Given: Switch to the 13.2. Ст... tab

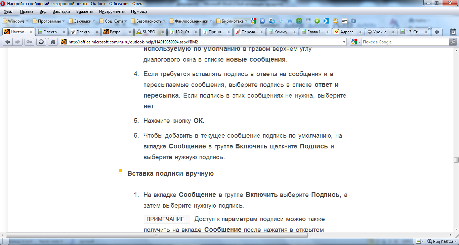Looking at the screenshot, I should pos(183,32).
